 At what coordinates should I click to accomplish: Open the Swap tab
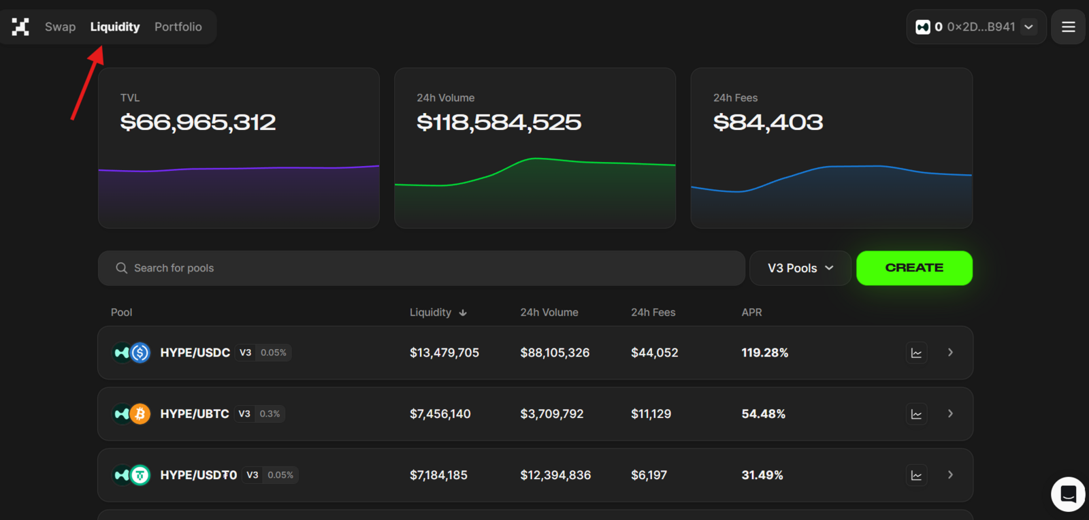point(60,27)
